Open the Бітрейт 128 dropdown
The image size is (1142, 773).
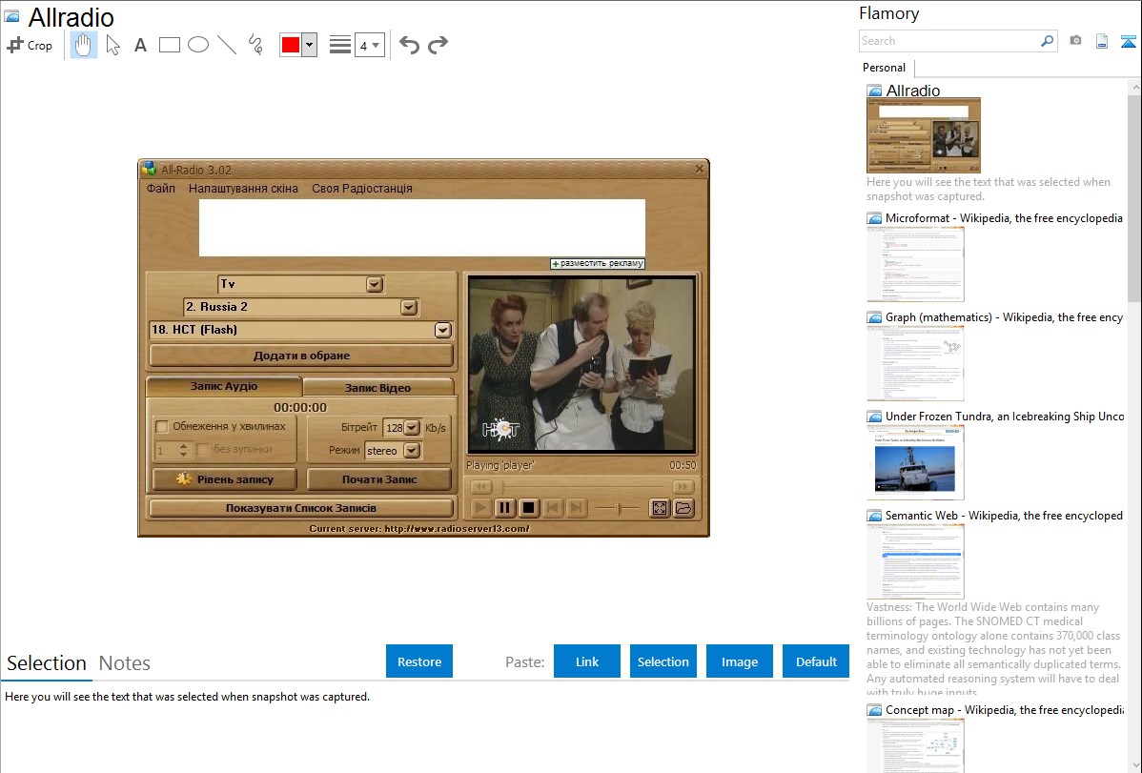click(x=412, y=428)
